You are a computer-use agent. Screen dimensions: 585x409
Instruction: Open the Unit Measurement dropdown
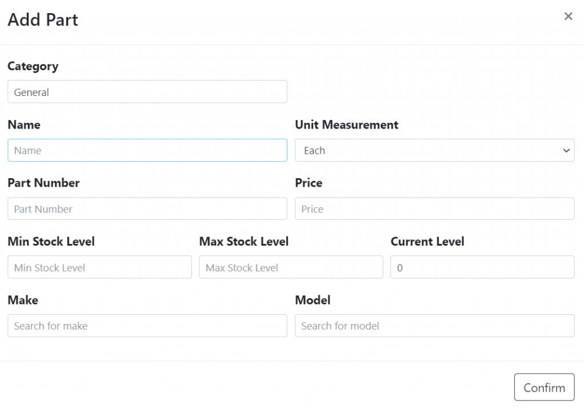point(435,150)
